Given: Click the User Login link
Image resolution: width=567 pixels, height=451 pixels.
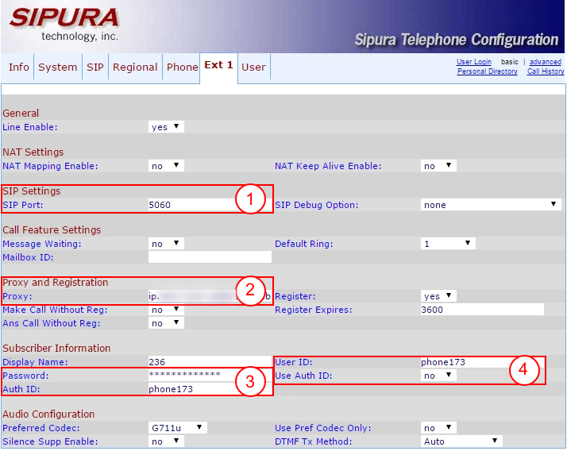Looking at the screenshot, I should [x=474, y=62].
